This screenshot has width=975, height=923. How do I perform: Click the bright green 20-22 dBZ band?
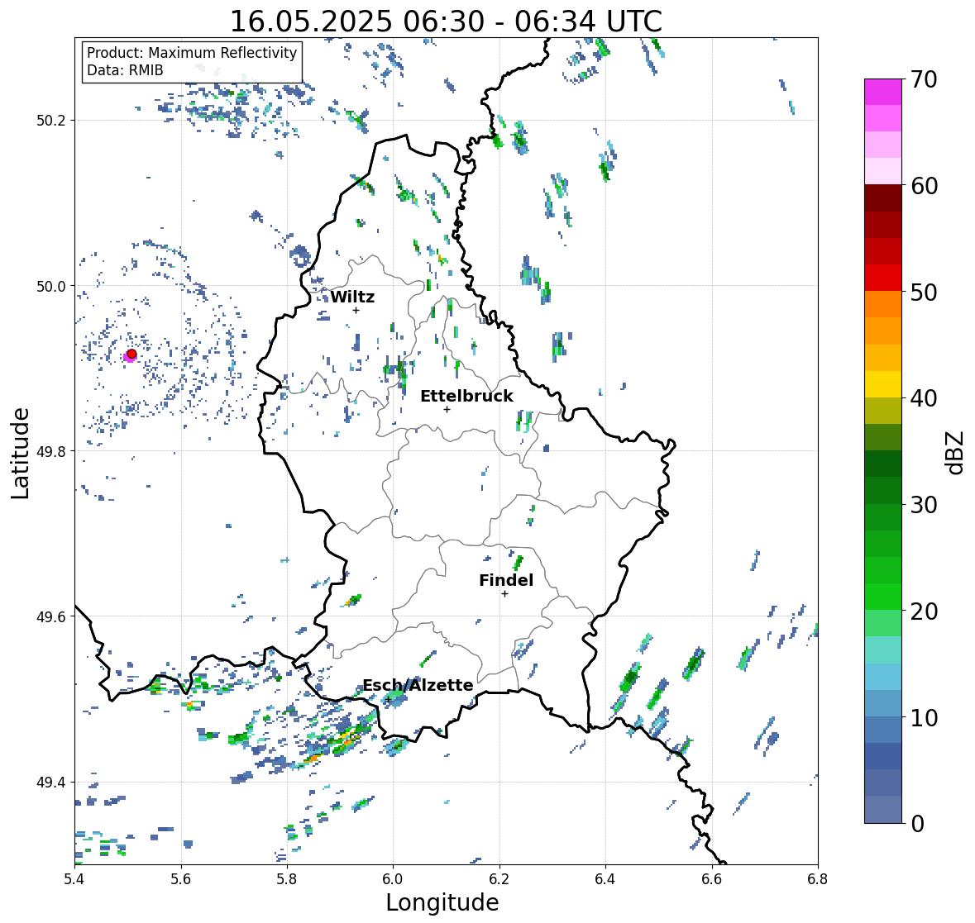point(883,597)
